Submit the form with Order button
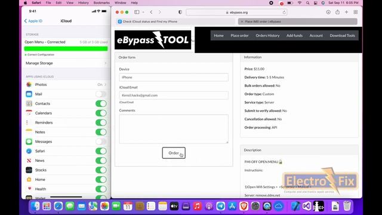 (x=174, y=153)
